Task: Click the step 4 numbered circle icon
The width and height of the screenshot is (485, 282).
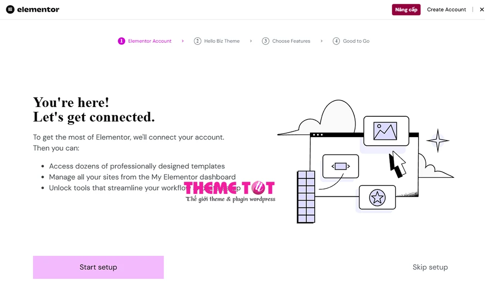Action: point(336,41)
